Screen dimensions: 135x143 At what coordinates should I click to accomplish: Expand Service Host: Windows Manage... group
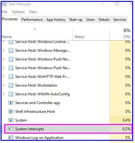[3, 50]
